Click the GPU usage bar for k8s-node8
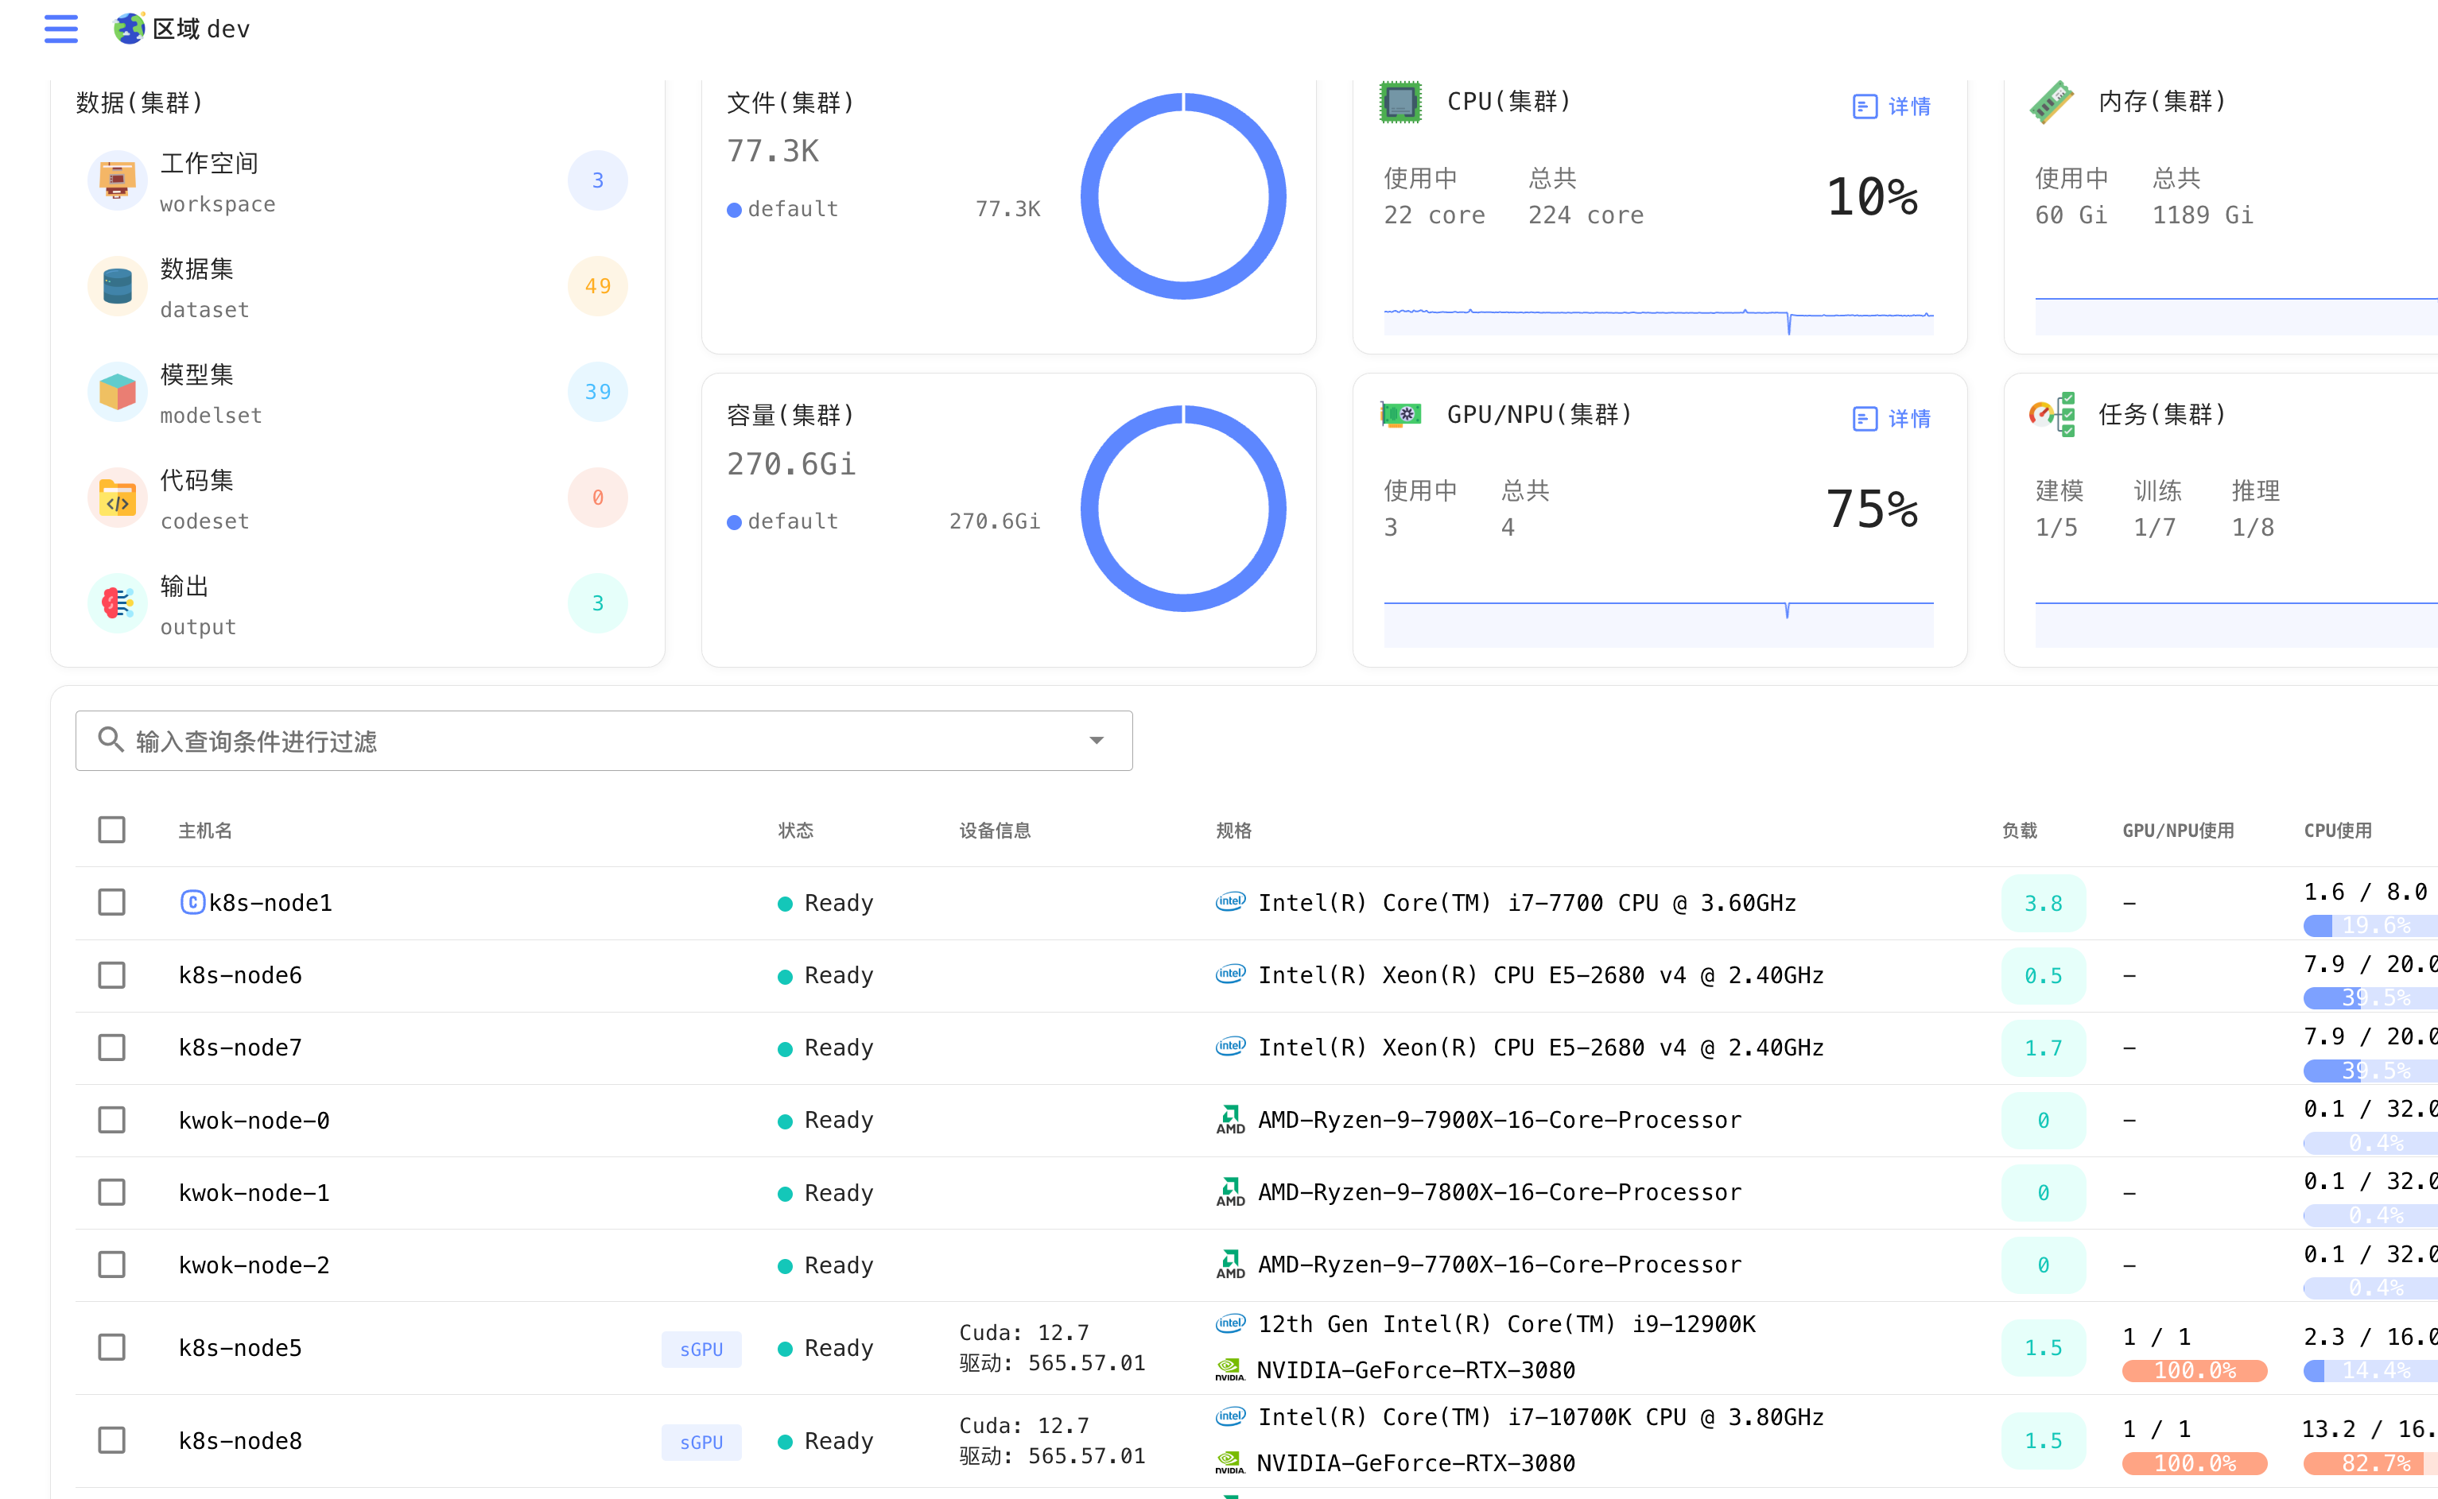This screenshot has height=1499, width=2438. click(2194, 1462)
